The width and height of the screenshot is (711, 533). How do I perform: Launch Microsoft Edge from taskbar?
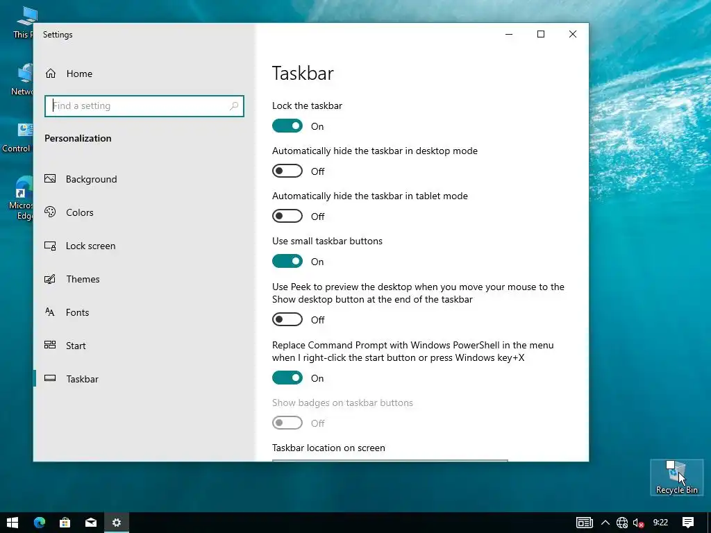point(40,523)
